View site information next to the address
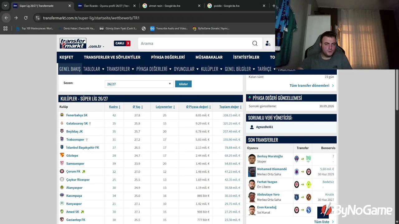Screen dimensions: 399x224 click(37, 18)
